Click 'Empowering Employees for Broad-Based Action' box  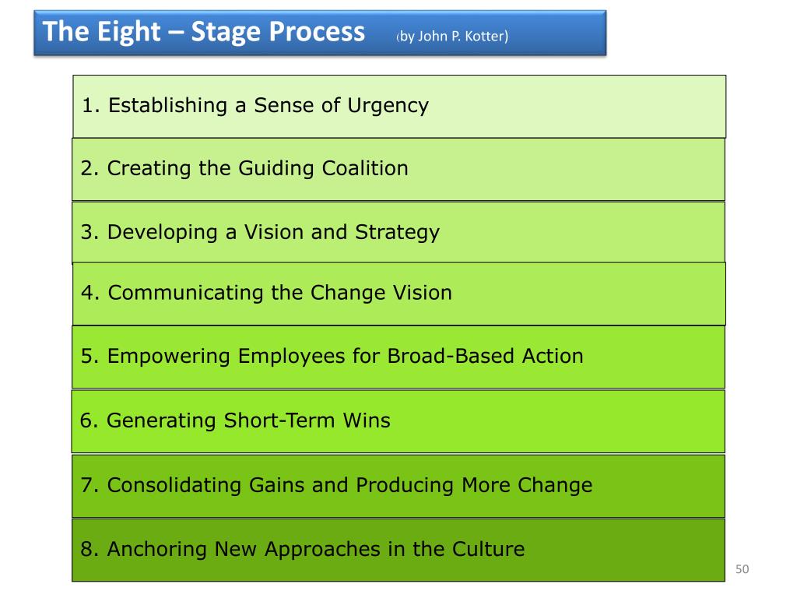click(x=398, y=357)
